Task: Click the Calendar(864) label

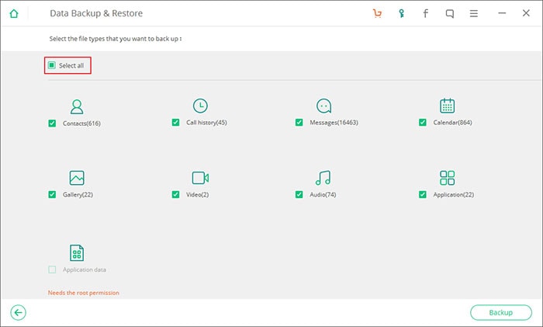Action: tap(452, 123)
